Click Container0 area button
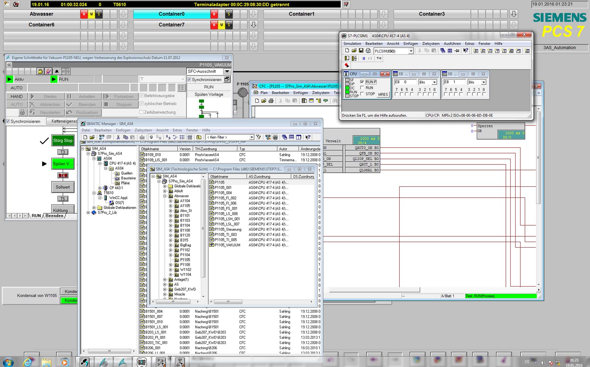This screenshot has width=590, height=367. [171, 14]
